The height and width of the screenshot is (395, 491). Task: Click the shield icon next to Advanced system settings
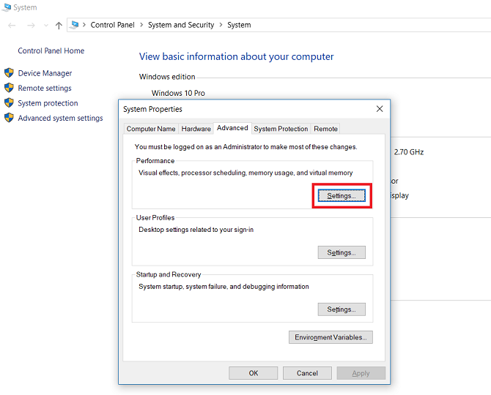[x=9, y=118]
